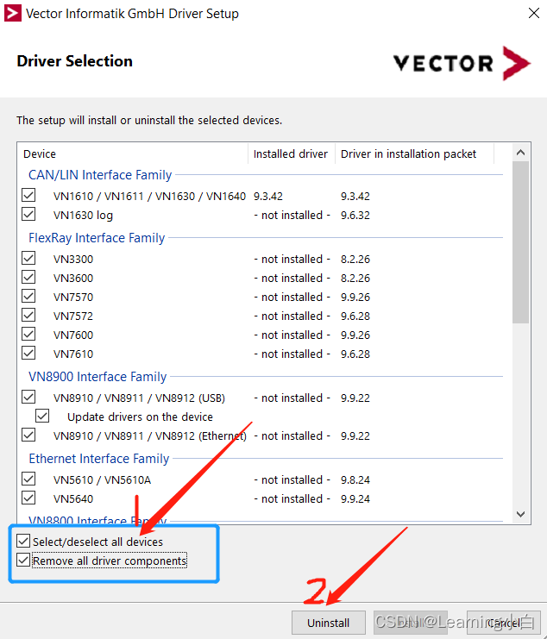Click the VN7600 device name
The image size is (547, 639).
point(73,335)
